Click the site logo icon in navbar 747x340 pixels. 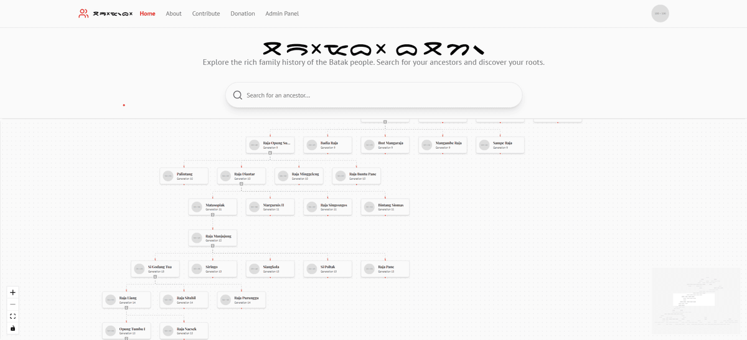(x=83, y=13)
